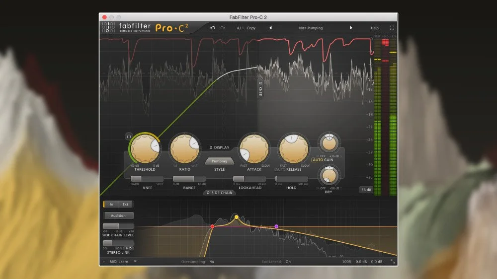The image size is (497, 279).
Task: Toggle full screen mode icon
Action: pyautogui.click(x=392, y=28)
